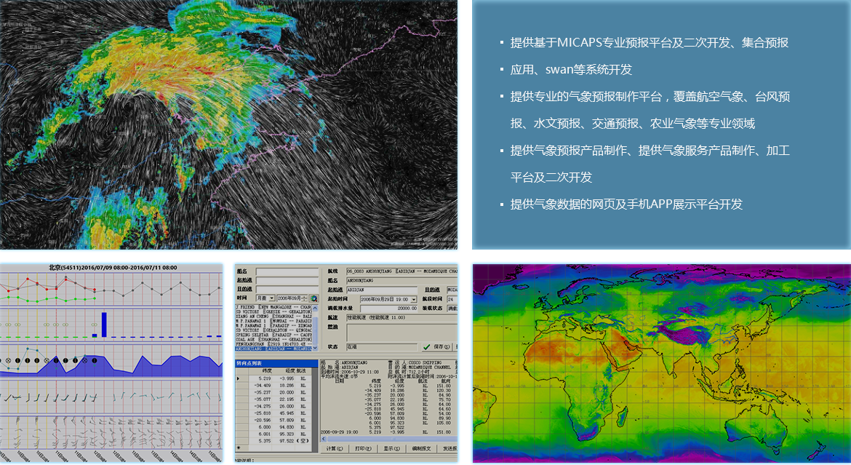
Task: Click the 编制报文 button
Action: (x=421, y=448)
